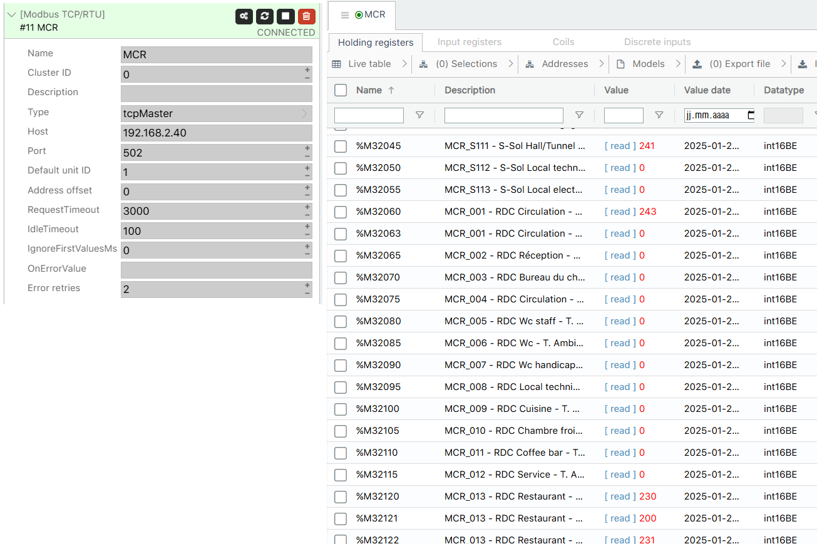Switch to the Input registers tab
This screenshot has width=817, height=544.
point(469,42)
